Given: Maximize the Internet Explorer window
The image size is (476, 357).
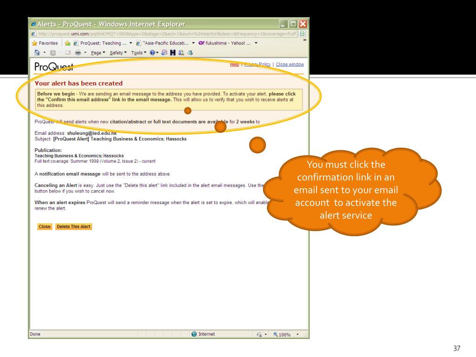Looking at the screenshot, I should (x=293, y=24).
